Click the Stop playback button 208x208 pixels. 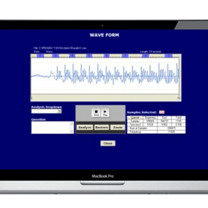coord(96,113)
